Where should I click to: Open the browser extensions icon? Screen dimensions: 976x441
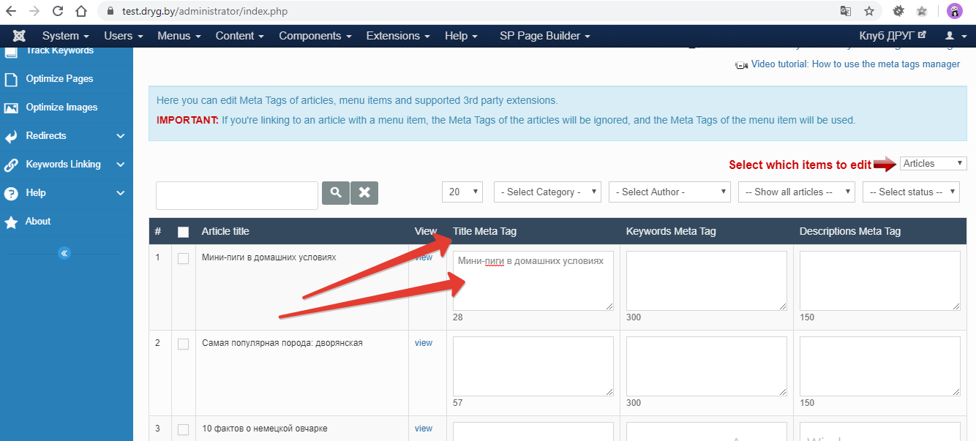tap(898, 11)
